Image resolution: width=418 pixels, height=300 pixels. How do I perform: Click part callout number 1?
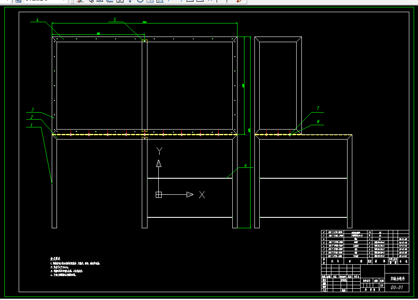coord(31,125)
